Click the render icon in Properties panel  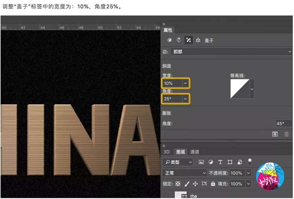(275, 134)
